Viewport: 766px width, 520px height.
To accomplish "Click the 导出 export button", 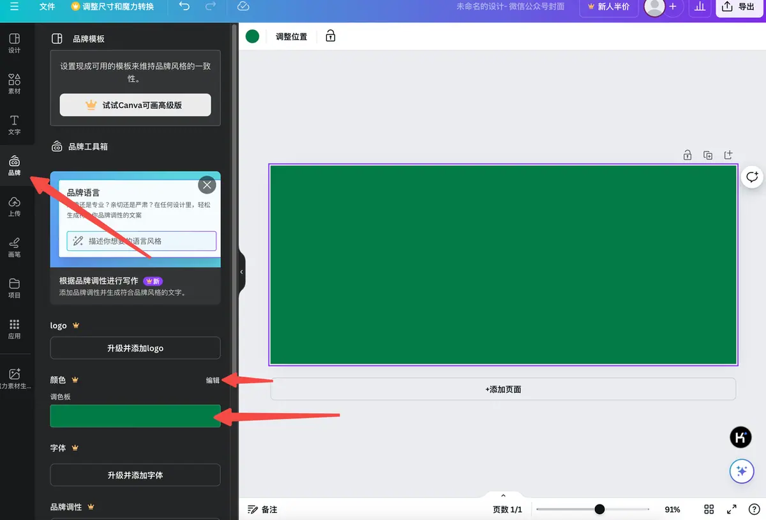I will [738, 7].
